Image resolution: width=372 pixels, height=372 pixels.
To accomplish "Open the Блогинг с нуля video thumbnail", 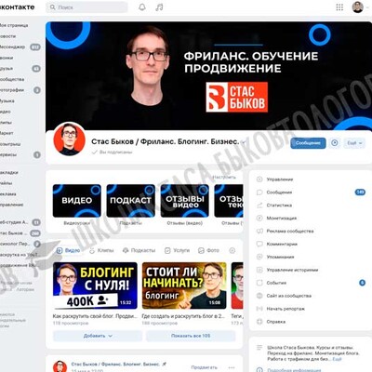I will (95, 286).
